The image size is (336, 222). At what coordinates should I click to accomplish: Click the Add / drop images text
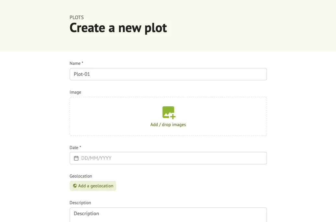tap(168, 124)
